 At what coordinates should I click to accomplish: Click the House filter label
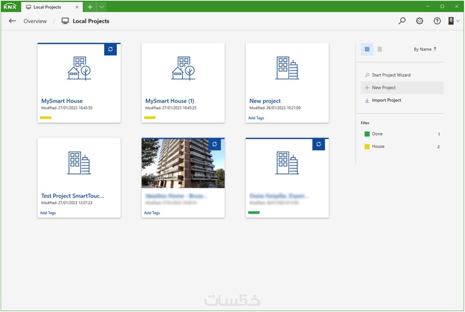coord(378,146)
